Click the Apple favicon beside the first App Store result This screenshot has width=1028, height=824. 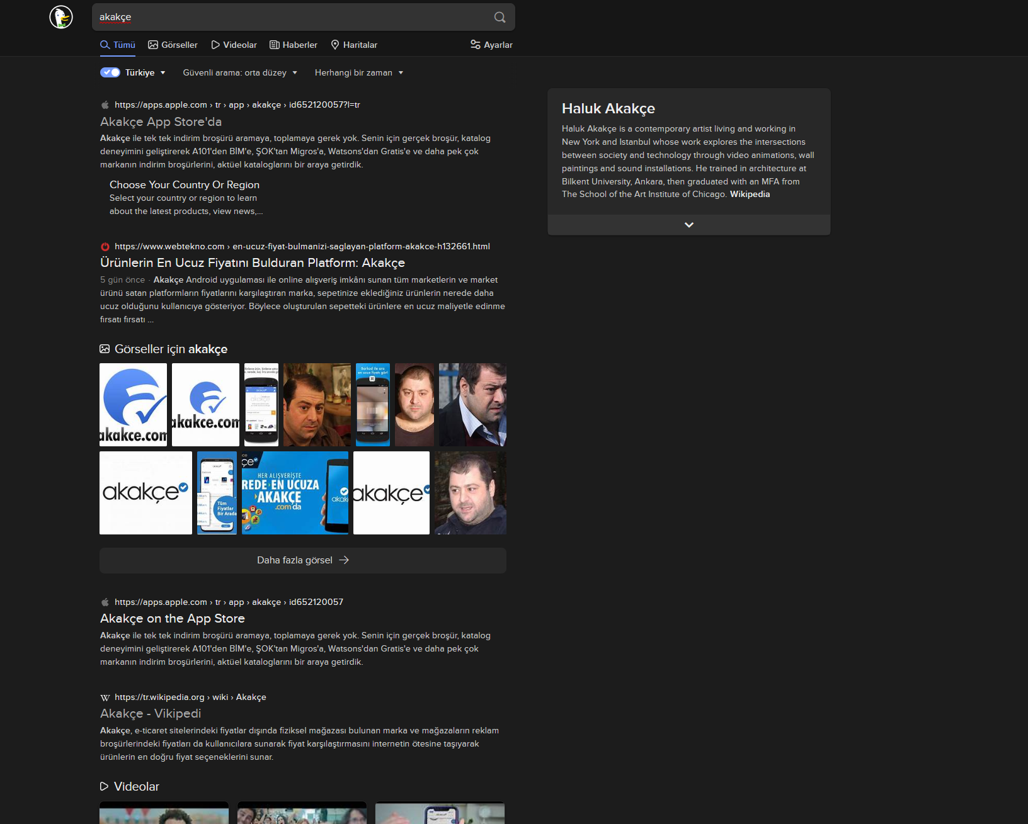pos(105,105)
